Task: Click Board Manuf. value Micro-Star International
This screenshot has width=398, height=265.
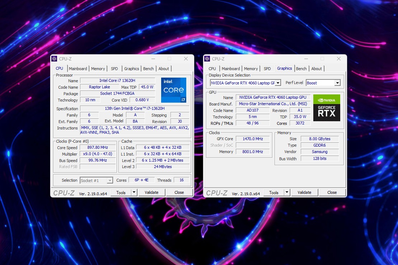Action: [273, 104]
